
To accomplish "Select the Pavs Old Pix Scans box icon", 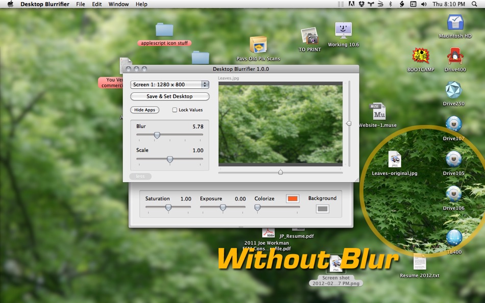I will (x=258, y=45).
